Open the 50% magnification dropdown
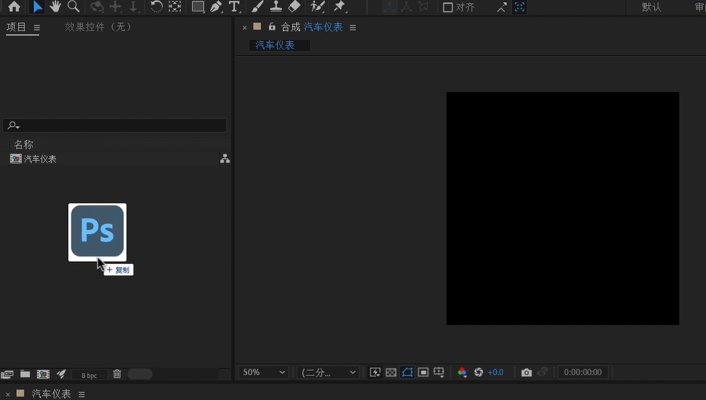The image size is (706, 400). point(264,372)
